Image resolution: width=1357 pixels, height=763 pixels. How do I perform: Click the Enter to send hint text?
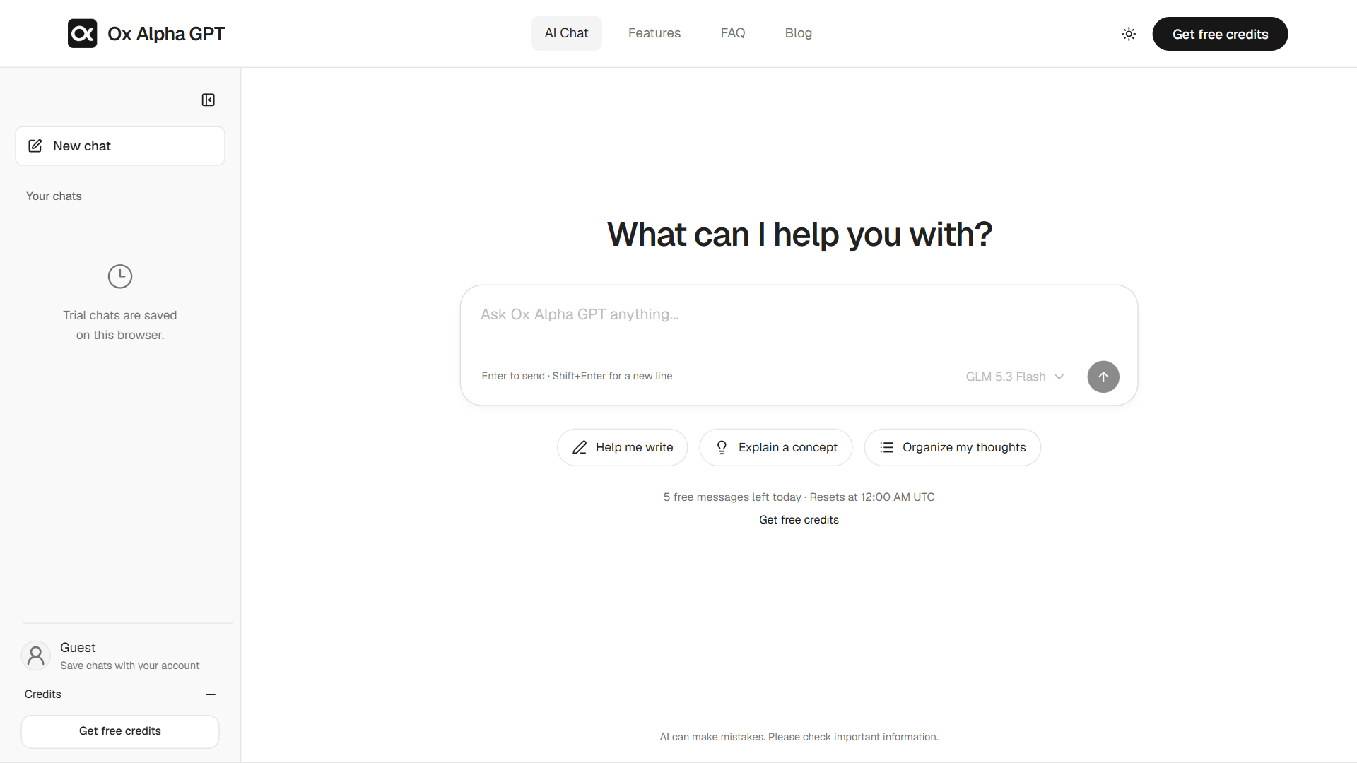tap(577, 376)
